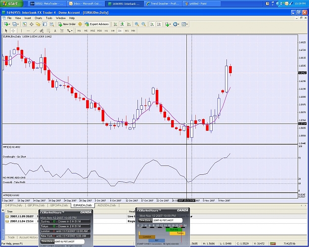
Task: Pick the Vertical Line drawing tool
Action: click(x=21, y=31)
